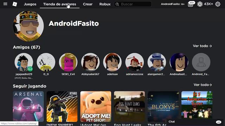This screenshot has width=225, height=126.
Task: Open the settings gear icon
Action: [x=218, y=4]
